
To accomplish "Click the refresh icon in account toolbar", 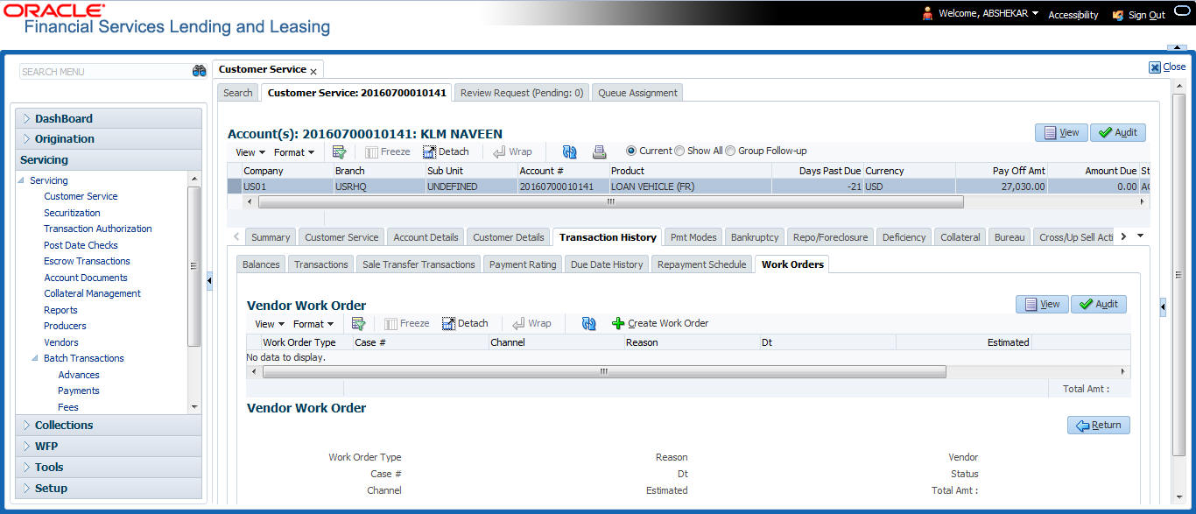I will click(570, 151).
